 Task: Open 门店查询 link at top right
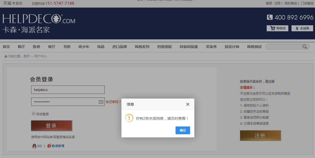click(307, 3)
